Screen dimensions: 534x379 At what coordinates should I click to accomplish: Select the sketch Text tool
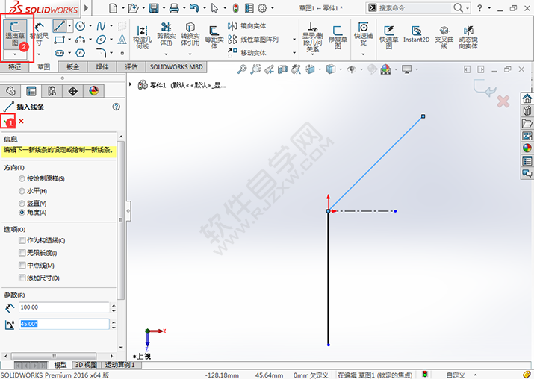[x=122, y=40]
